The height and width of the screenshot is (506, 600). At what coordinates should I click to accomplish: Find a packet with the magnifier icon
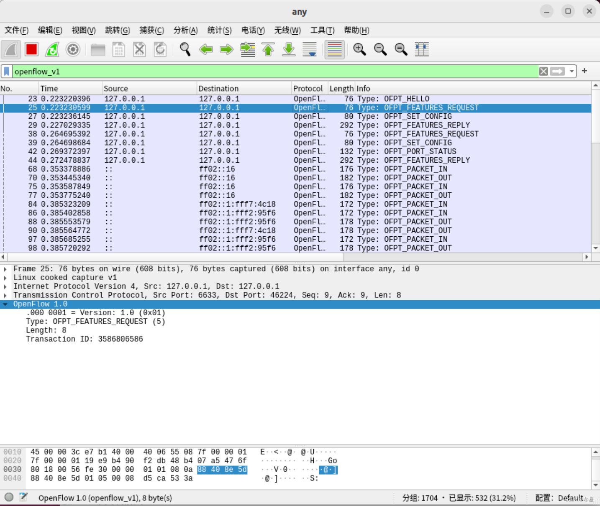(x=185, y=50)
